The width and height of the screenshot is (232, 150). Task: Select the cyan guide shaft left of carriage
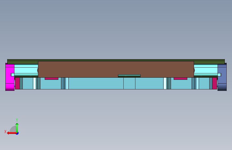(x=26, y=70)
